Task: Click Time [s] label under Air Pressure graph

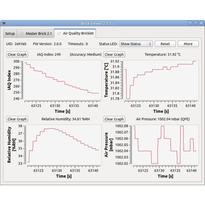Action: tap(165, 176)
